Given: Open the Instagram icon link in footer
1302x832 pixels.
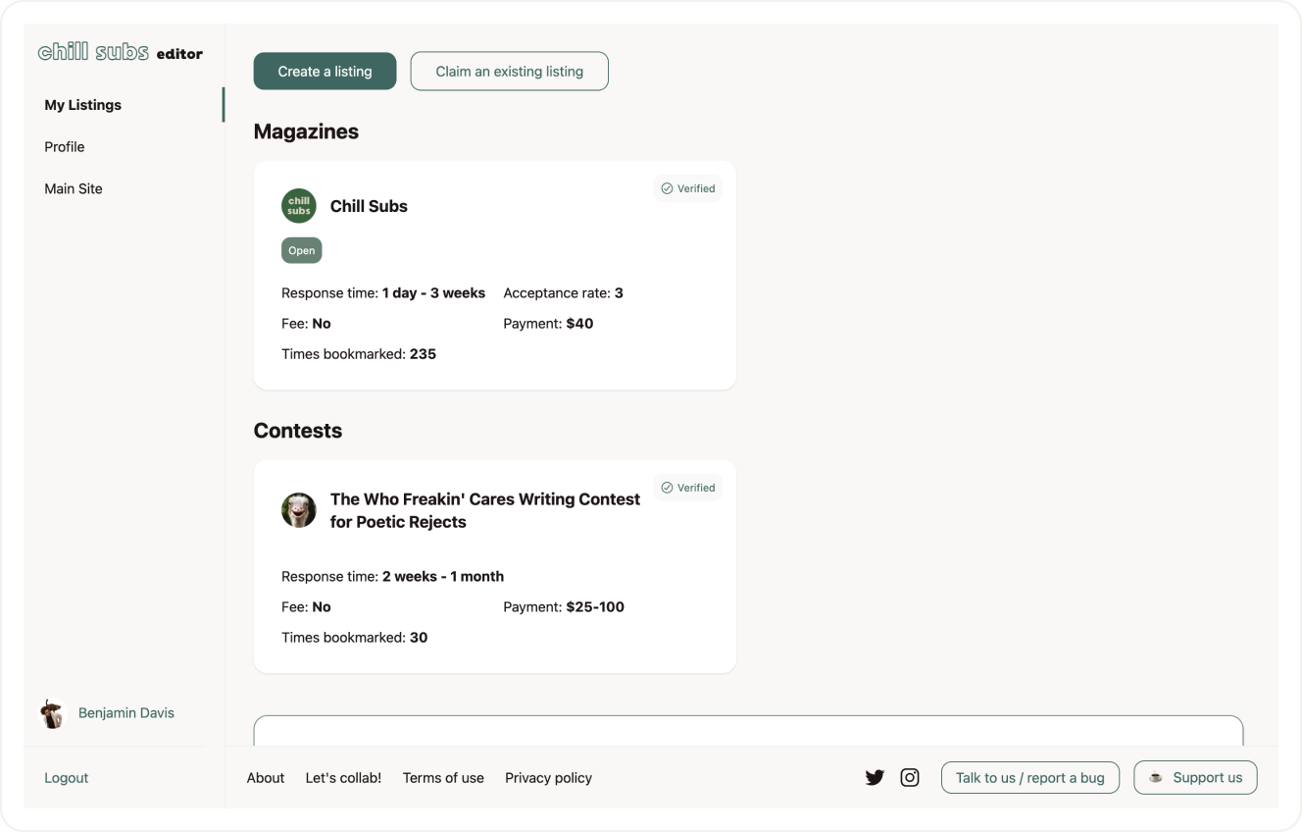Looking at the screenshot, I should pos(910,777).
